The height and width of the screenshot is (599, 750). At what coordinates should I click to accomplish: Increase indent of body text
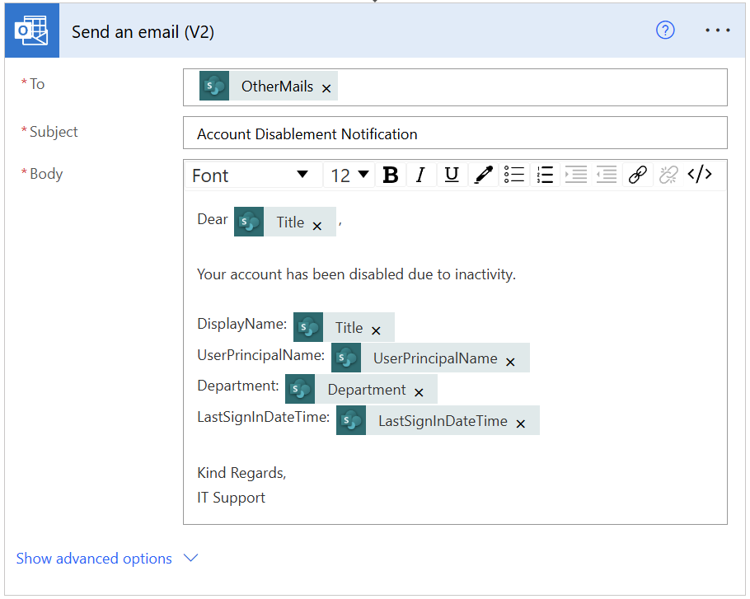[576, 175]
